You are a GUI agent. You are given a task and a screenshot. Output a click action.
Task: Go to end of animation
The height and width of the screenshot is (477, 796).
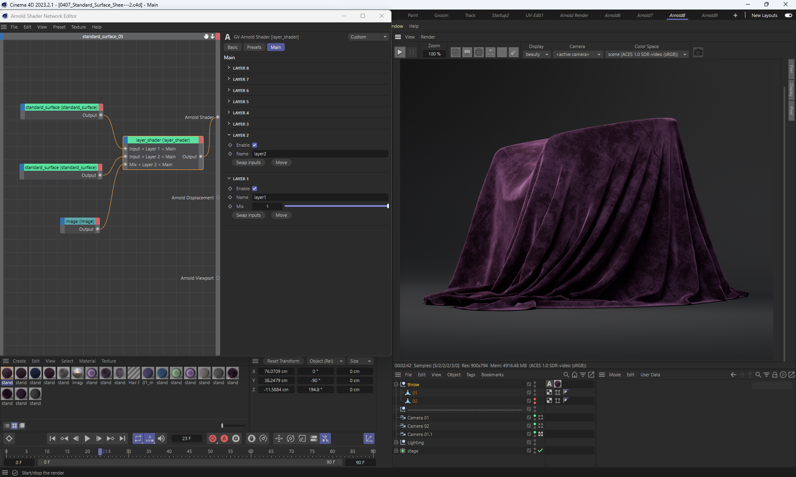pyautogui.click(x=122, y=438)
